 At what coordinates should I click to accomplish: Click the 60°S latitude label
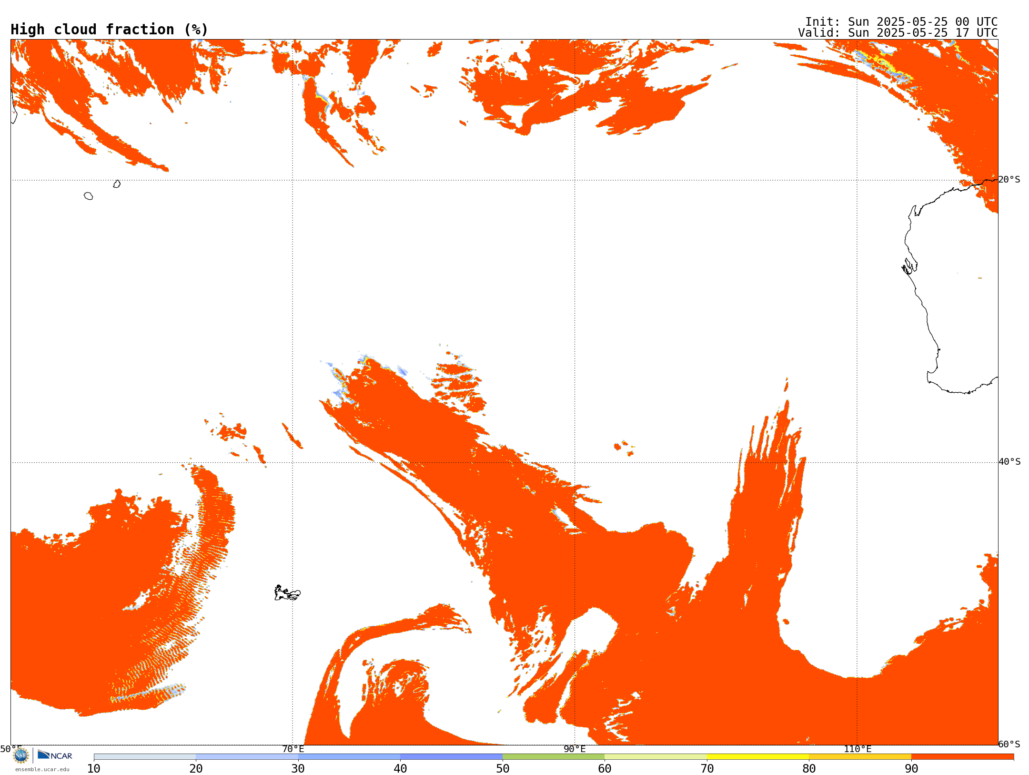point(1009,744)
